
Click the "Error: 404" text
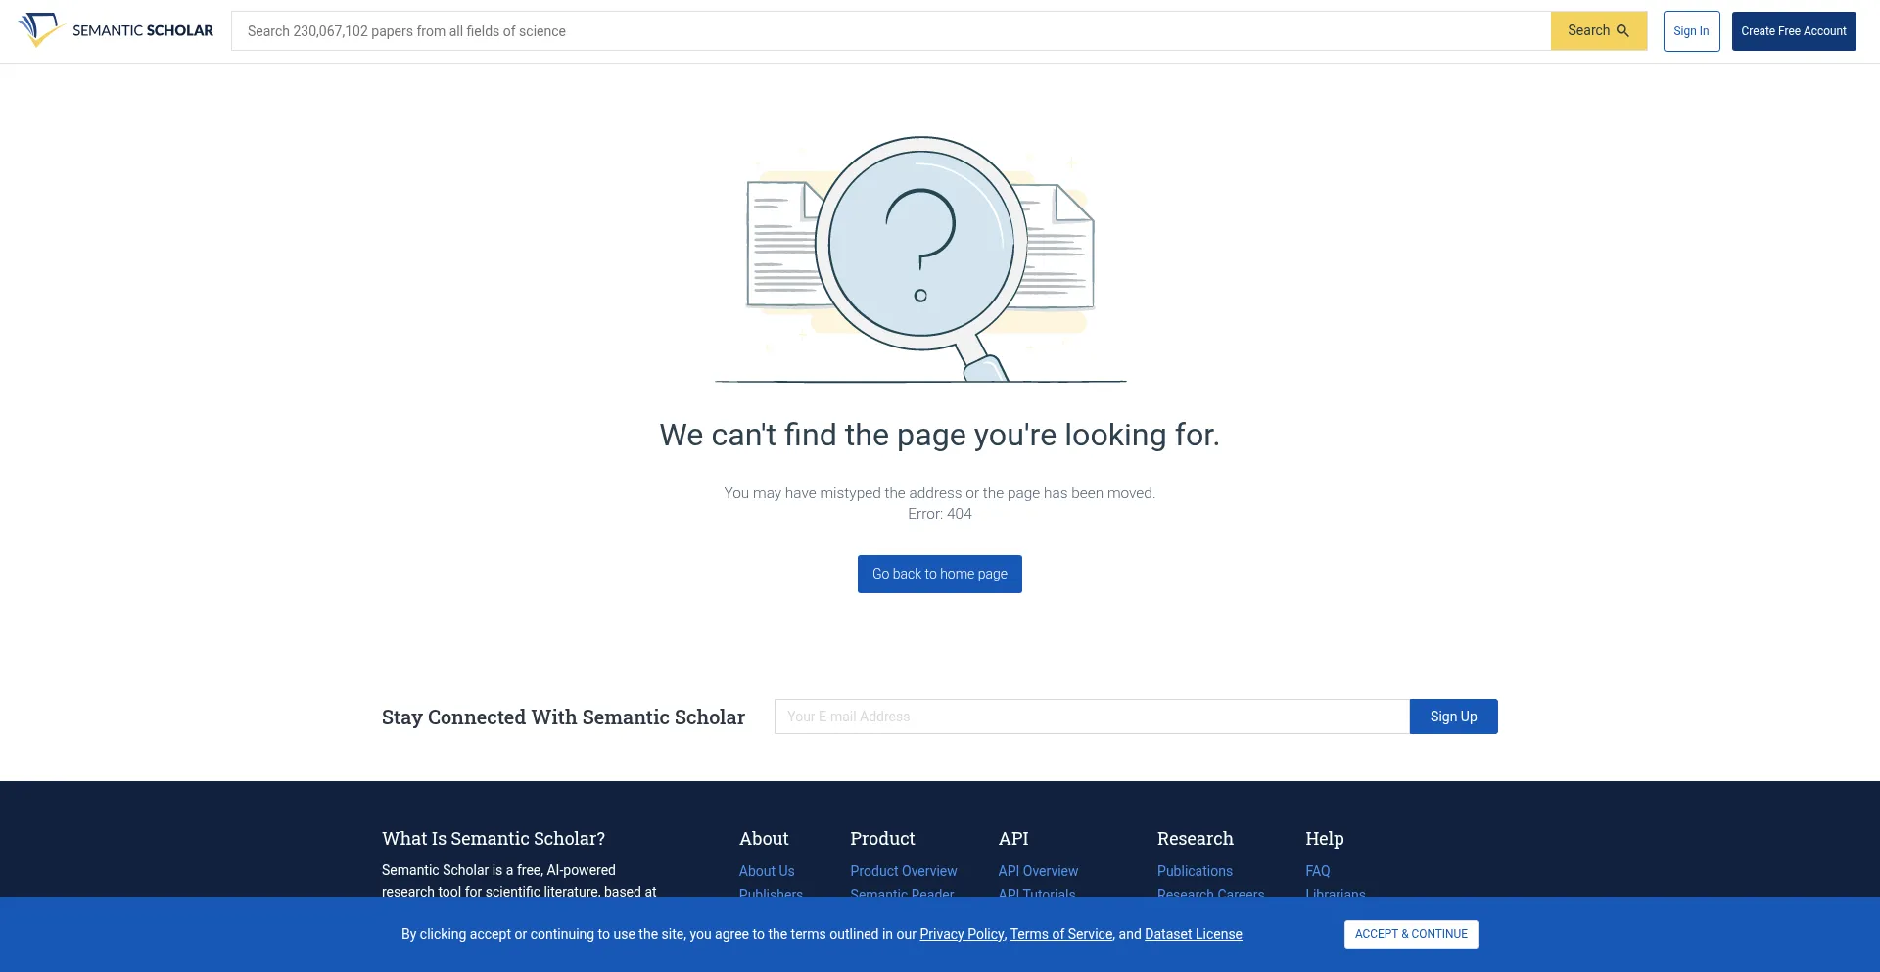pos(940,514)
